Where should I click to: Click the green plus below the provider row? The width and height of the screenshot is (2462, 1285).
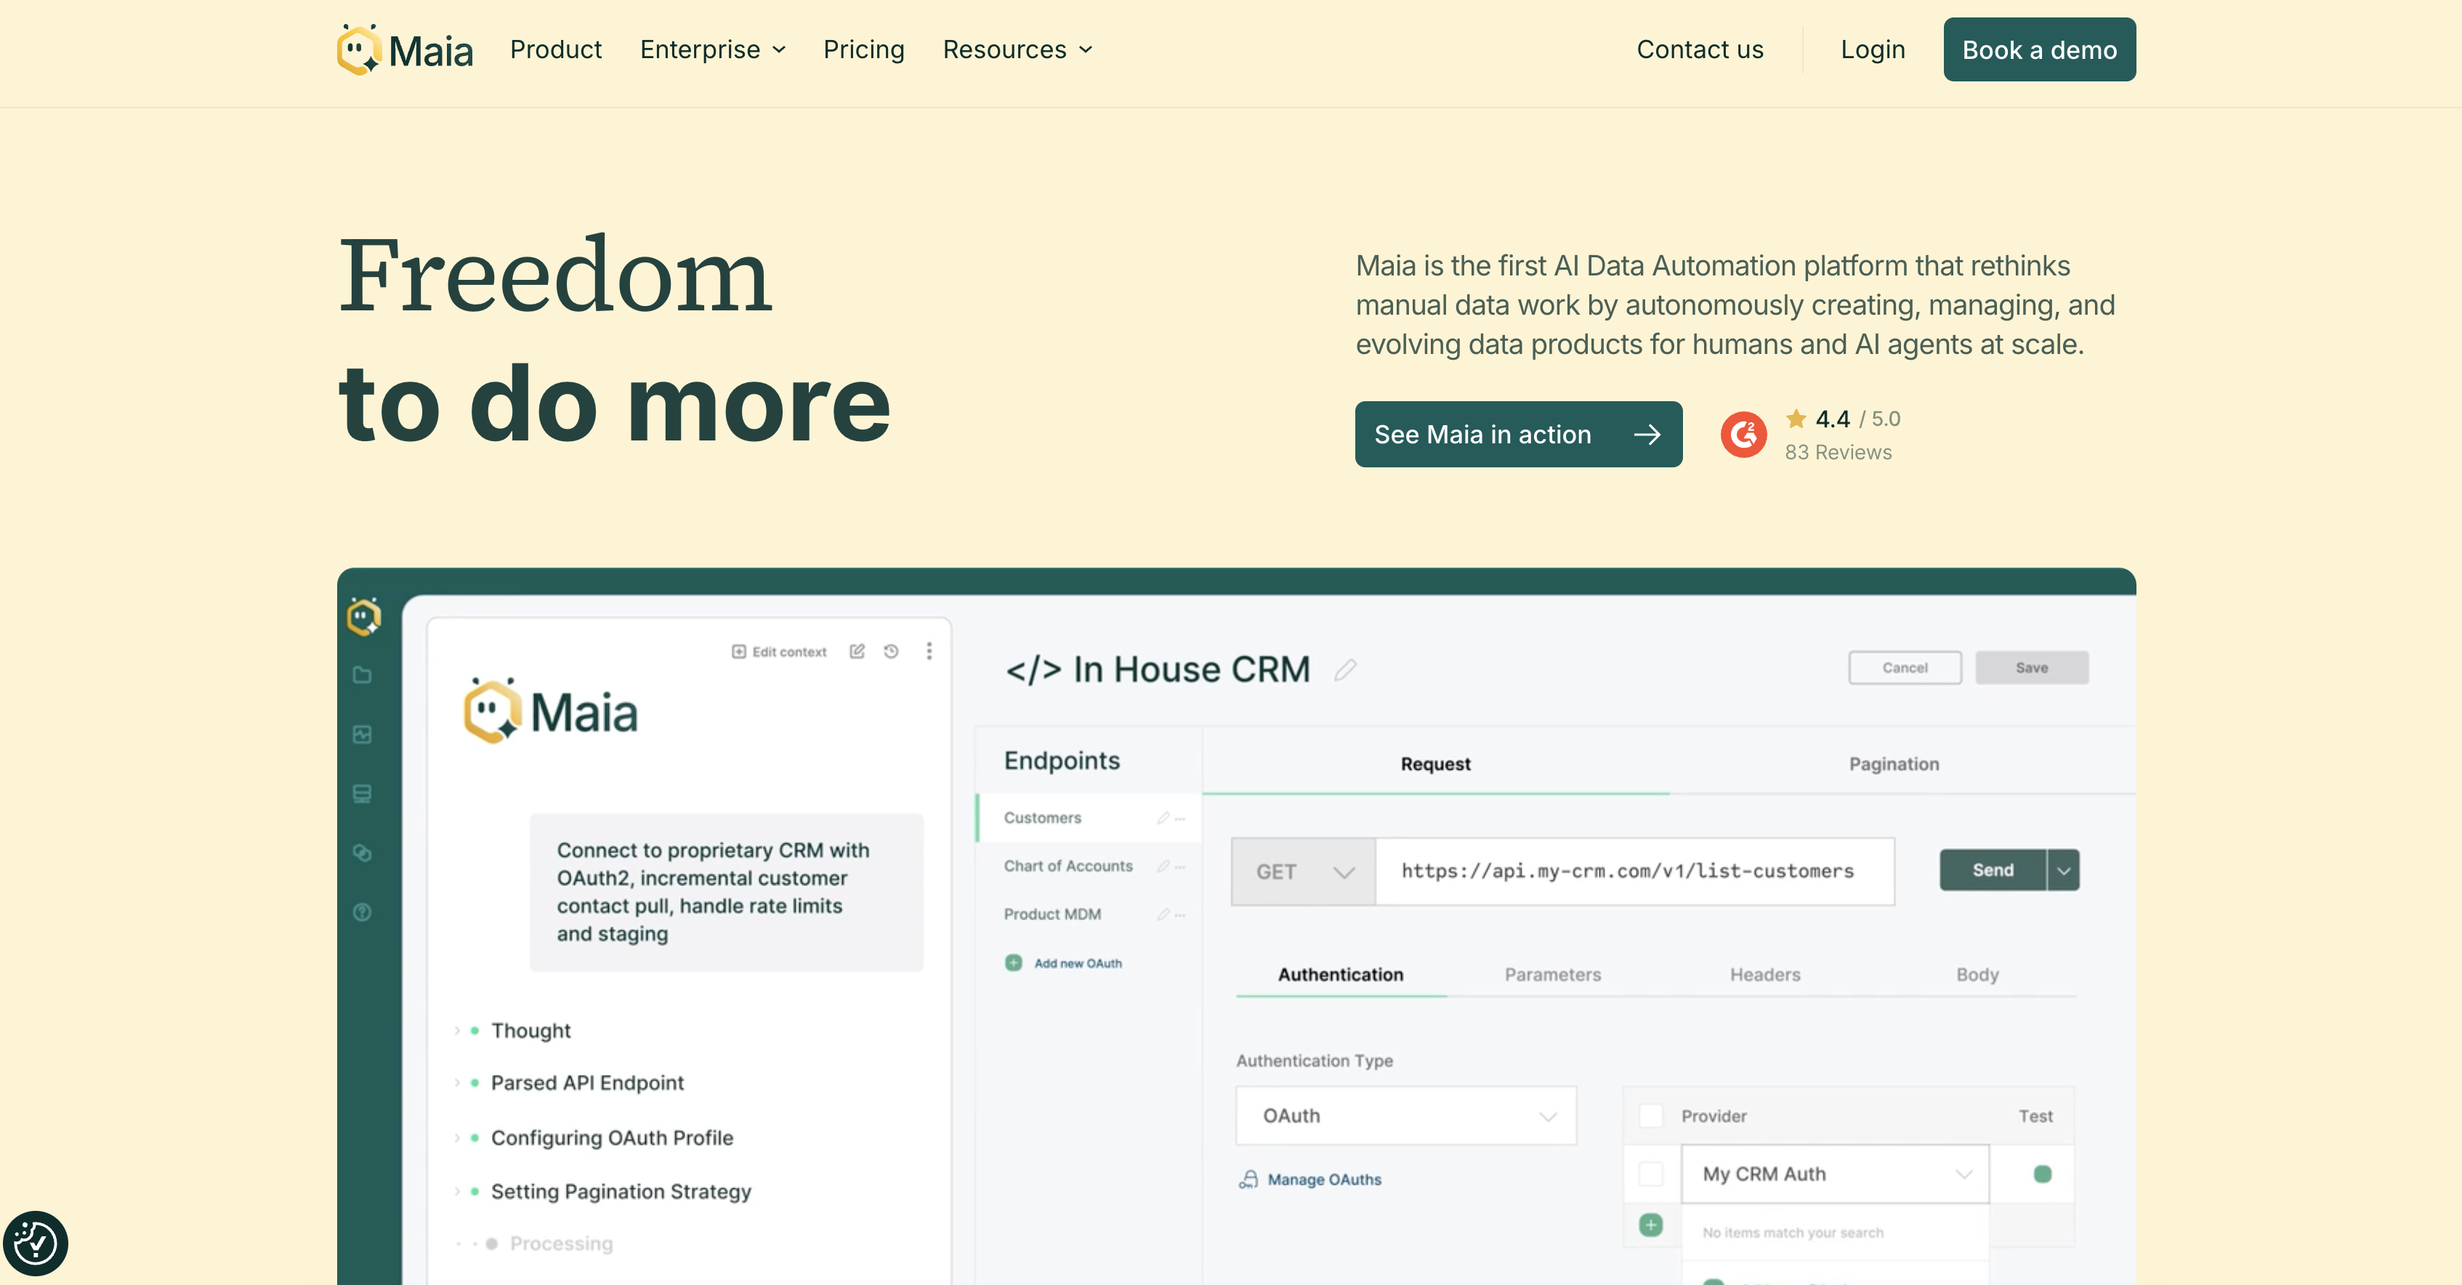coord(1650,1225)
